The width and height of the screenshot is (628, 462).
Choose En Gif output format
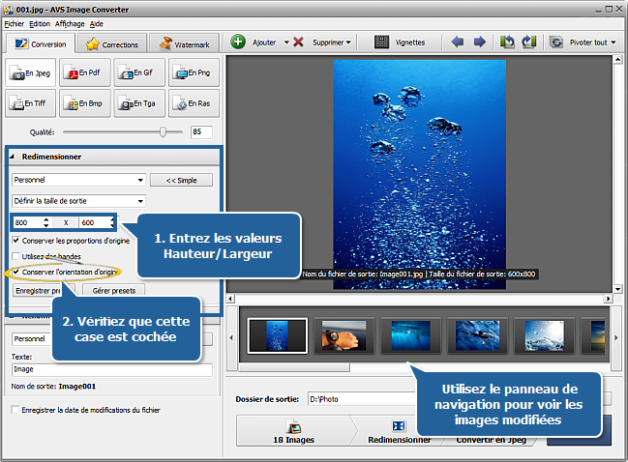[x=138, y=72]
